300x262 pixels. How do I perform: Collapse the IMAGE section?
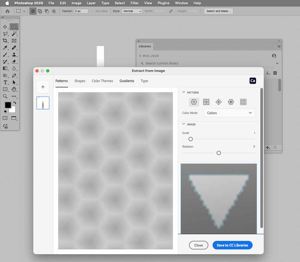tap(184, 124)
